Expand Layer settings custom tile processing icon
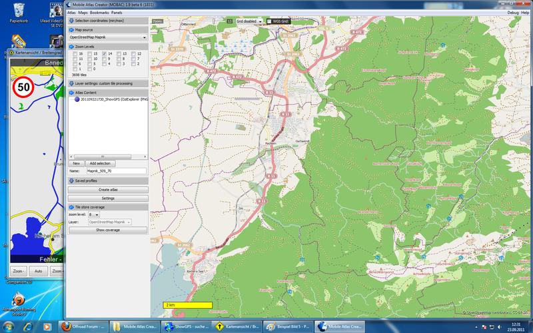The image size is (533, 333). (71, 83)
